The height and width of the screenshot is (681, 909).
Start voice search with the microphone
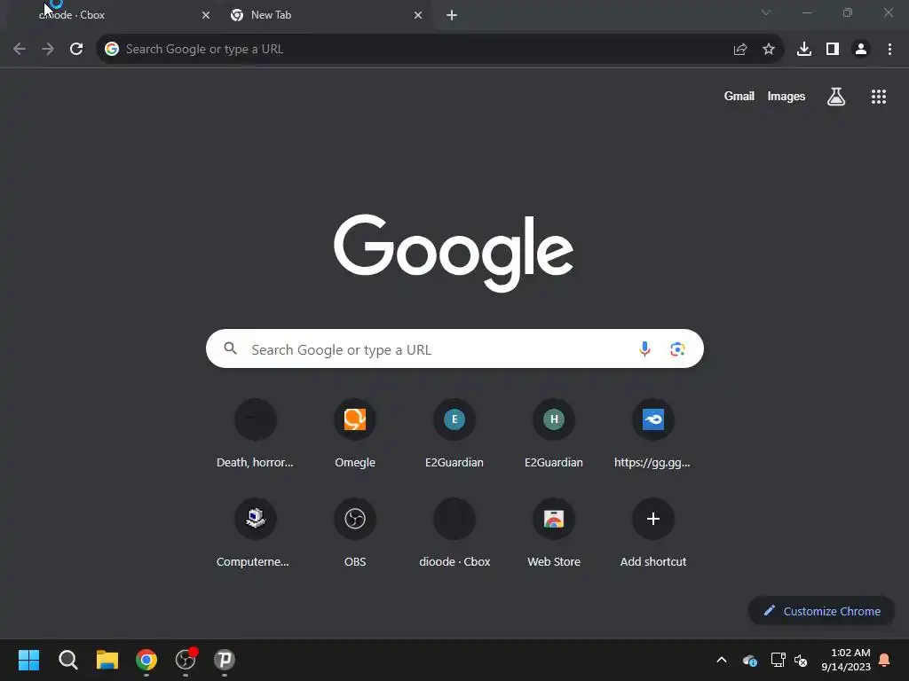tap(644, 349)
